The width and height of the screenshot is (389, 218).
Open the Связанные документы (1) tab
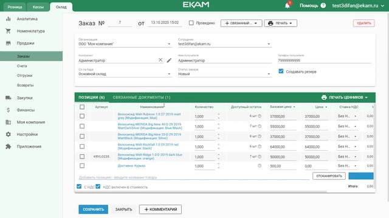142,97
